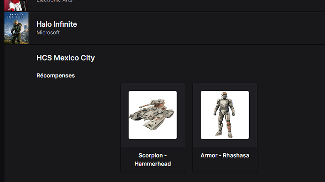Click the Rhashasa armor's orange leg plate
Viewport: 325px width, 182px height.
(x=228, y=125)
